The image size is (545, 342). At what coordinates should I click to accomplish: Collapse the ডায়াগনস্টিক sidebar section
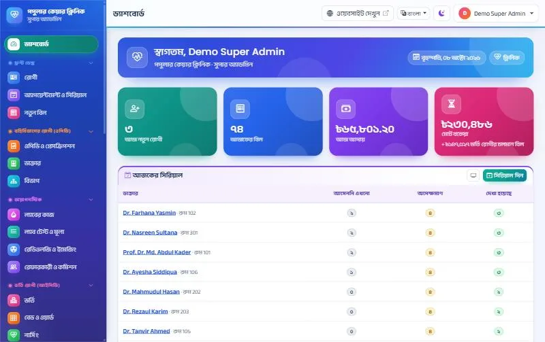tap(91, 199)
